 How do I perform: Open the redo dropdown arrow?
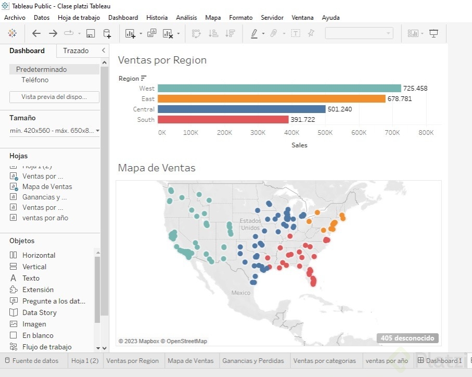tap(79, 33)
